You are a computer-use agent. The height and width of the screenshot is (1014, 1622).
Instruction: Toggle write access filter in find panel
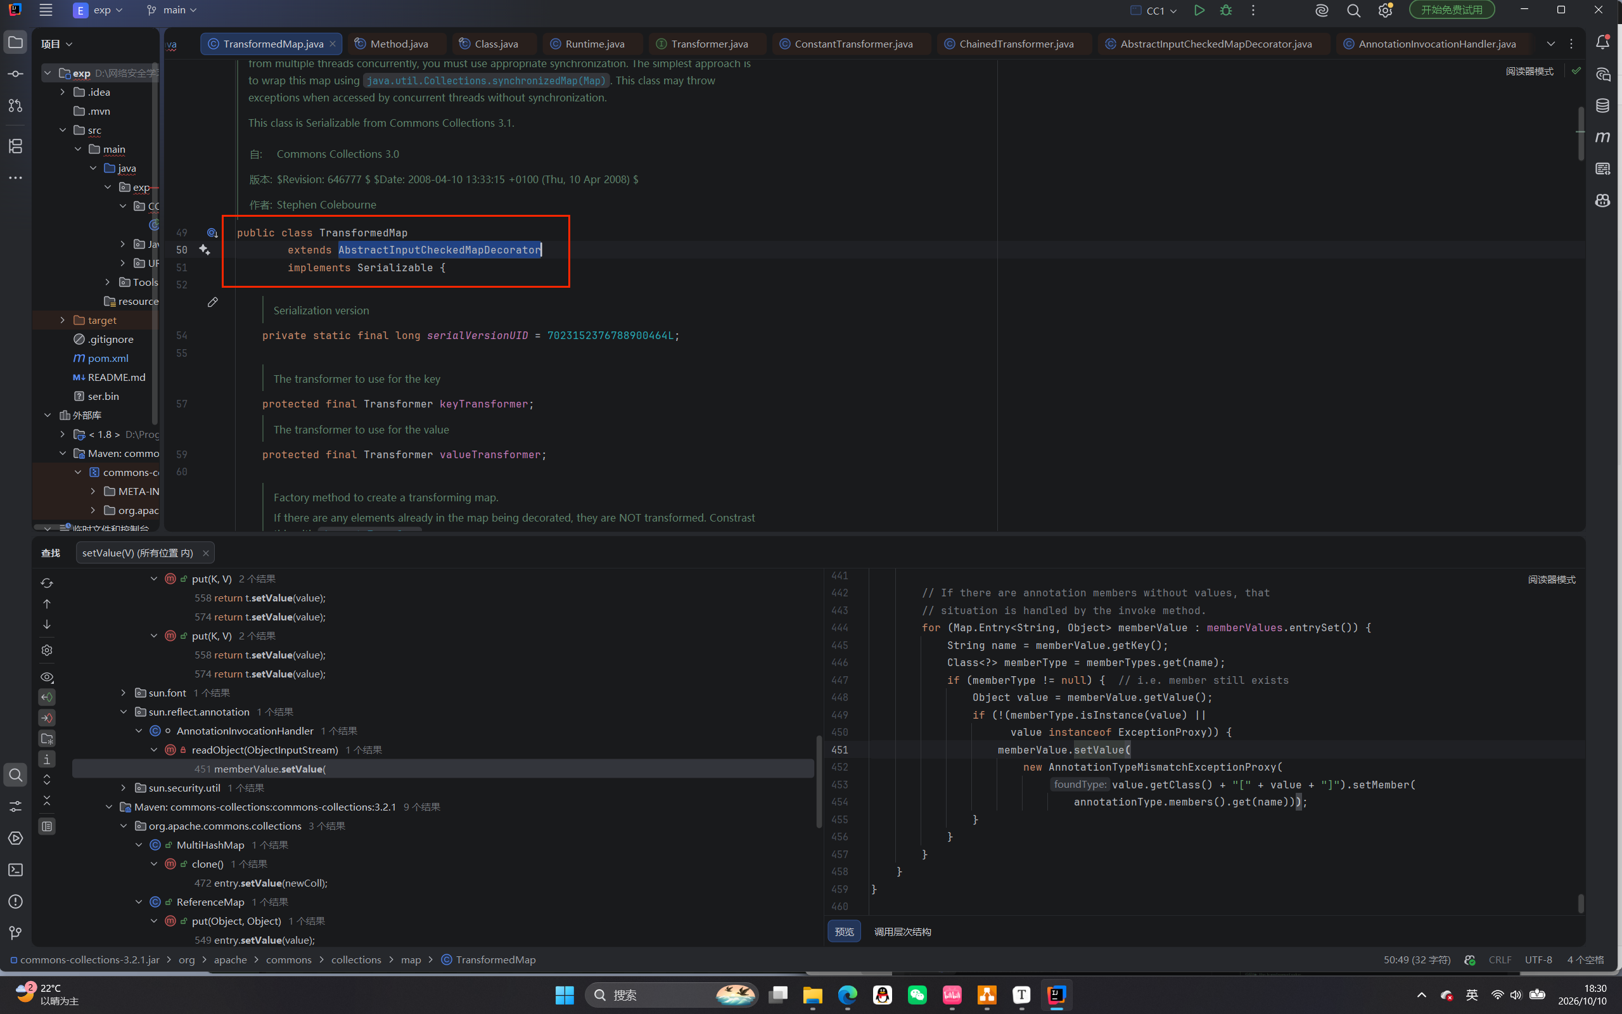47,718
